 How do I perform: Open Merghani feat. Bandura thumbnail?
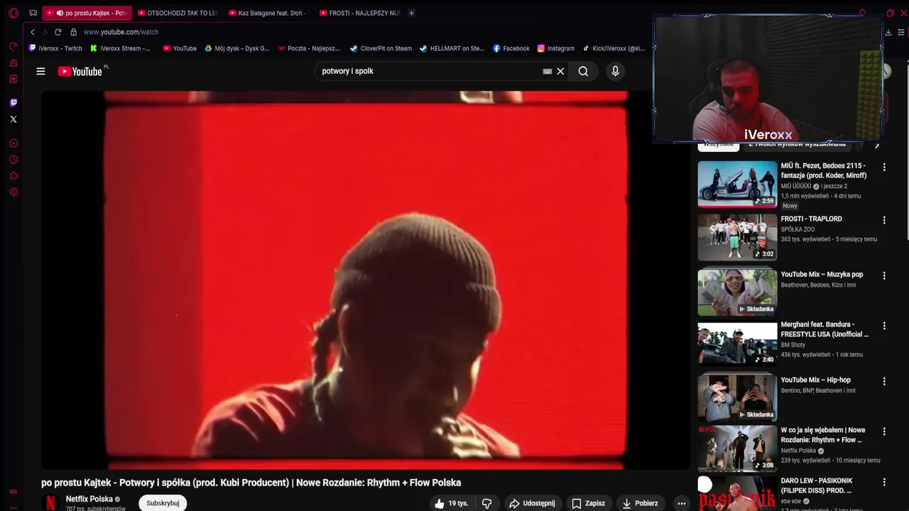pyautogui.click(x=737, y=344)
